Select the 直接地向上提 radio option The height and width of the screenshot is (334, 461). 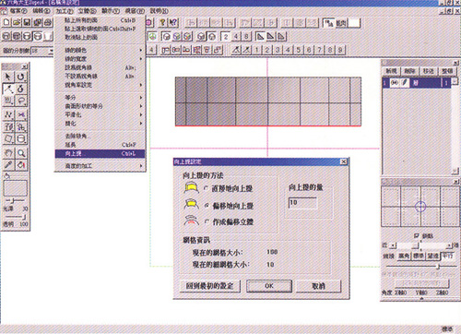207,188
